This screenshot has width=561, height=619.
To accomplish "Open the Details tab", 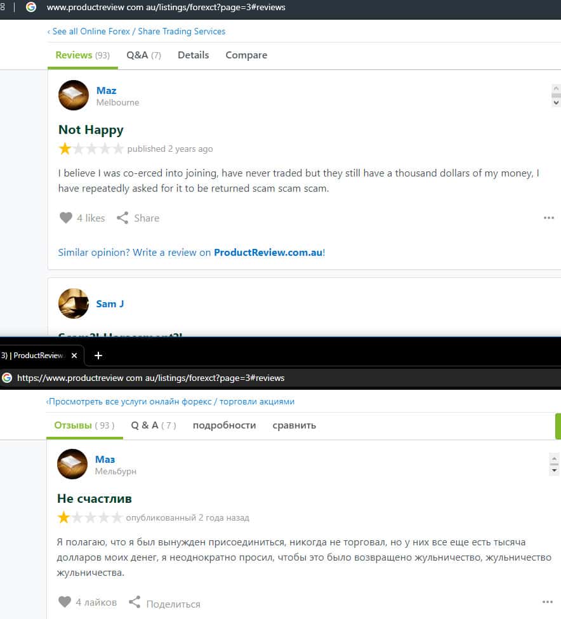I will coord(193,55).
